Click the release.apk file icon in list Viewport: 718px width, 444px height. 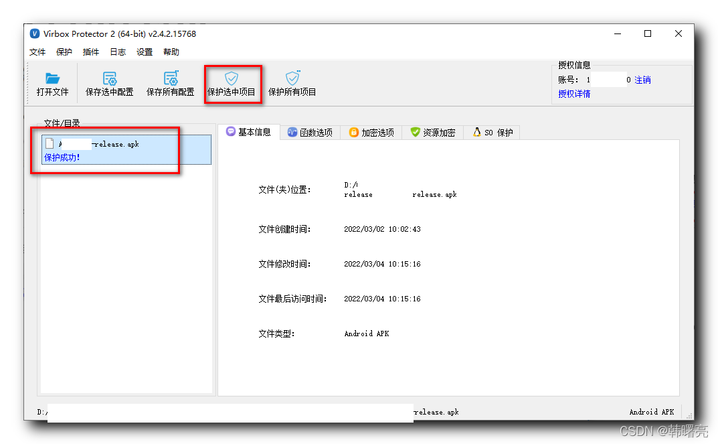click(50, 143)
